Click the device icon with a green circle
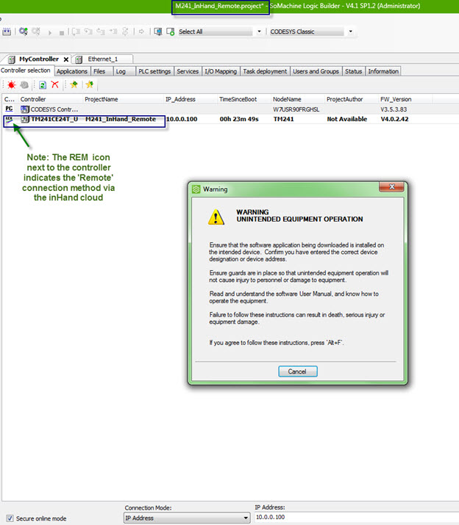This screenshot has height=525, width=459. (x=171, y=32)
